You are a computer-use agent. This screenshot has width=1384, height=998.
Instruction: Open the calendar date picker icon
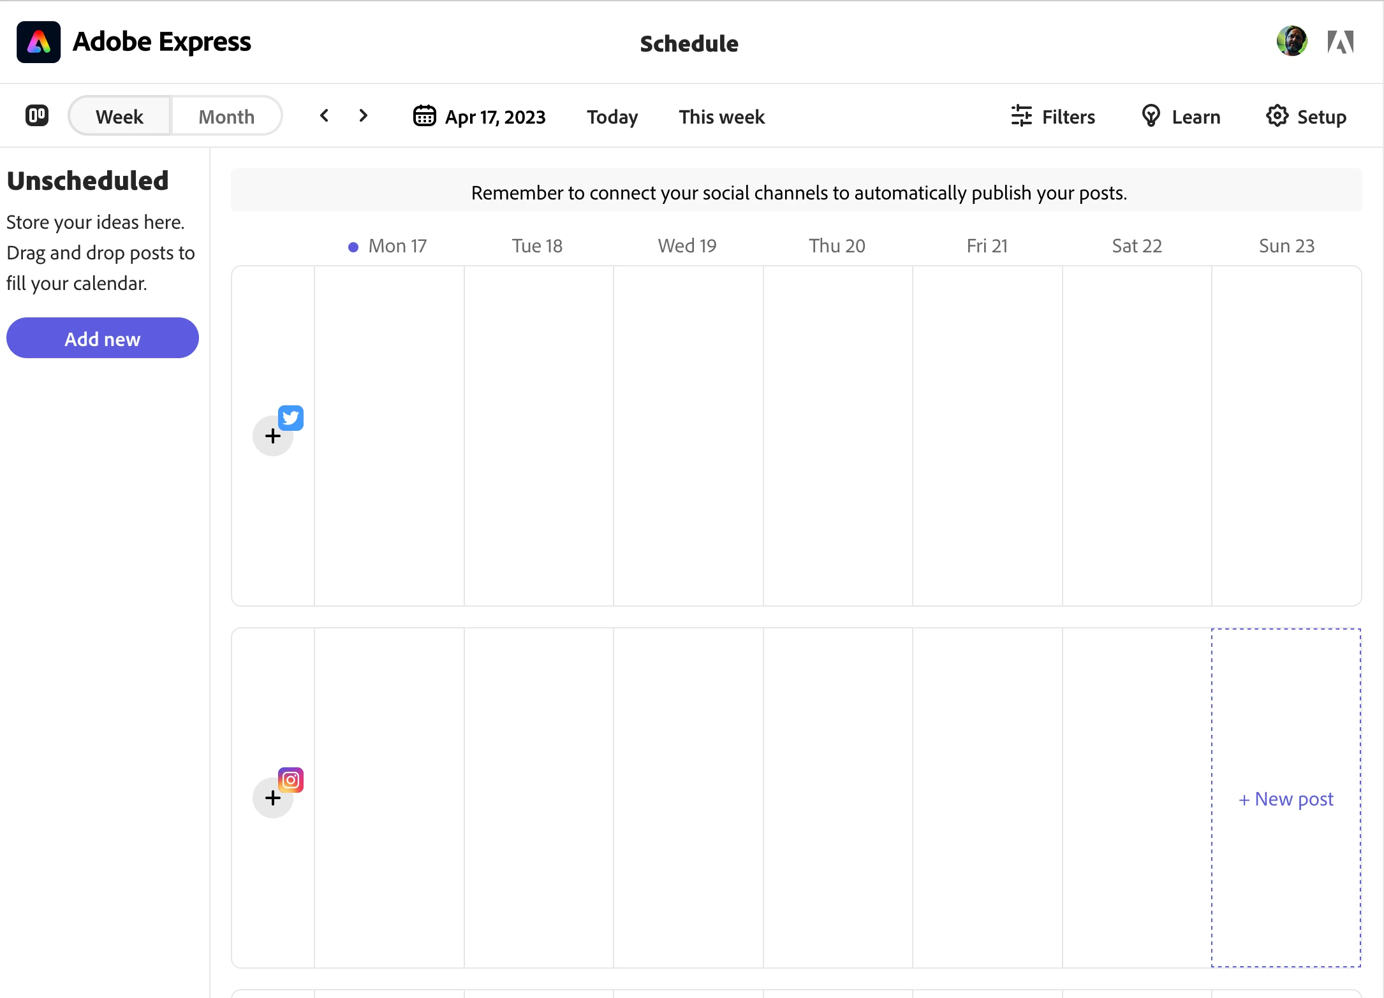424,116
